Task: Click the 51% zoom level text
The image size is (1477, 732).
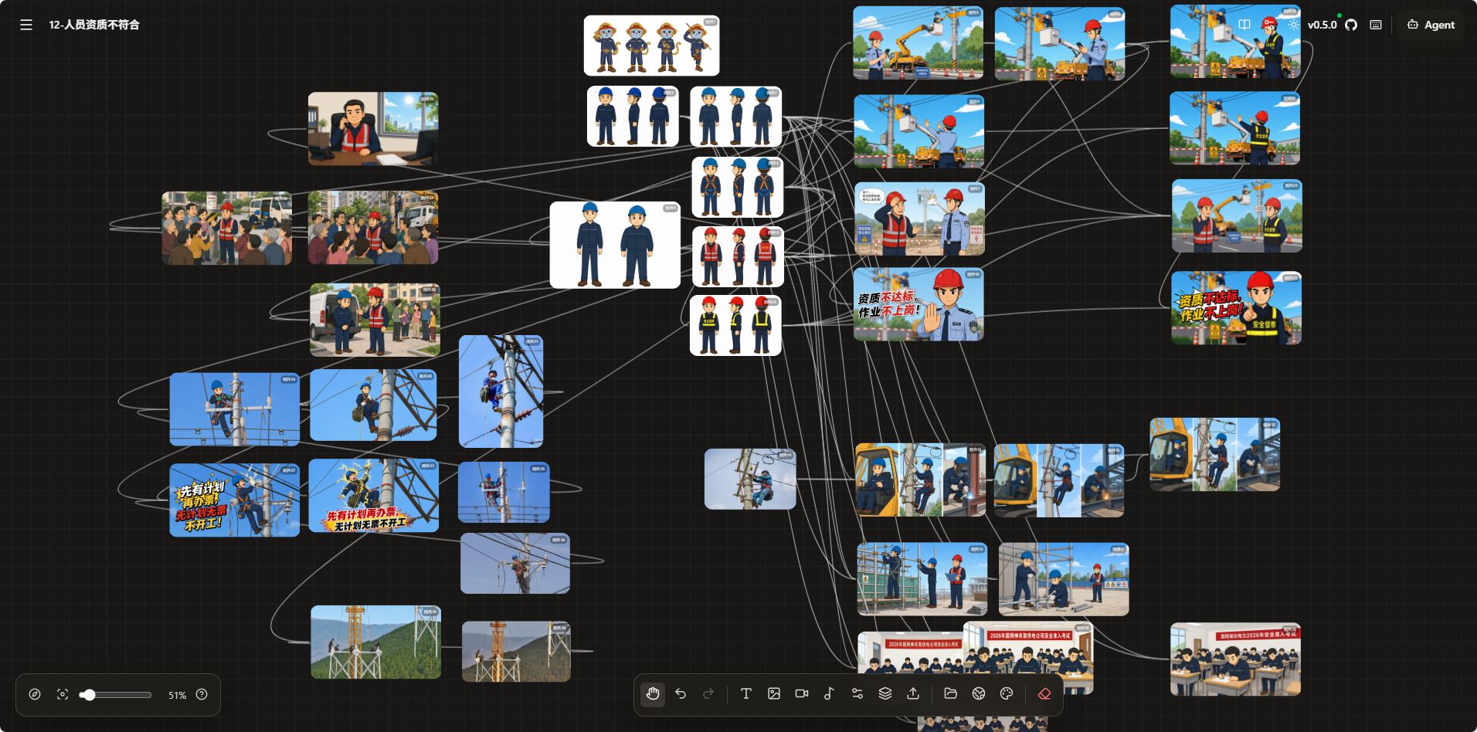Action: tap(178, 695)
